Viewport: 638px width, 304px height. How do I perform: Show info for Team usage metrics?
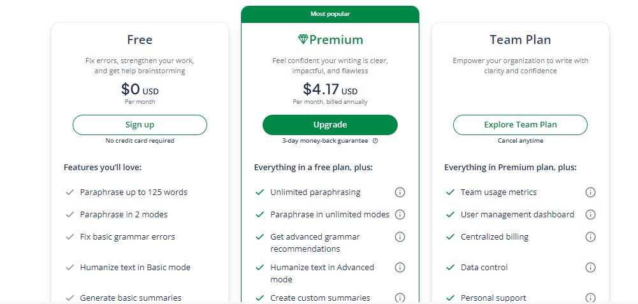click(590, 192)
